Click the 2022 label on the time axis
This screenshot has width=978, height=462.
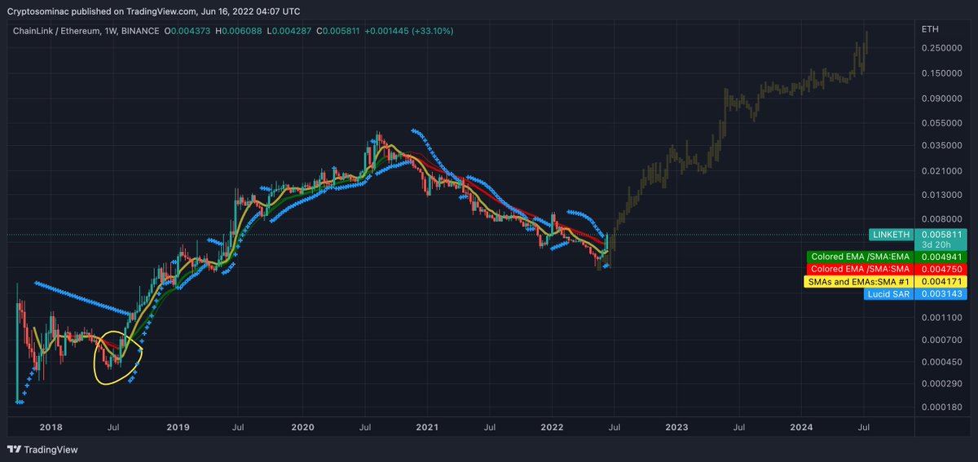[552, 427]
